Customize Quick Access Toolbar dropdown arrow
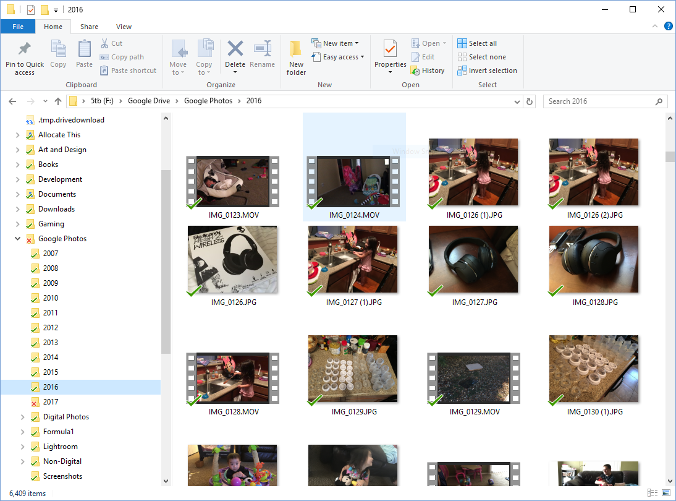 click(x=56, y=11)
